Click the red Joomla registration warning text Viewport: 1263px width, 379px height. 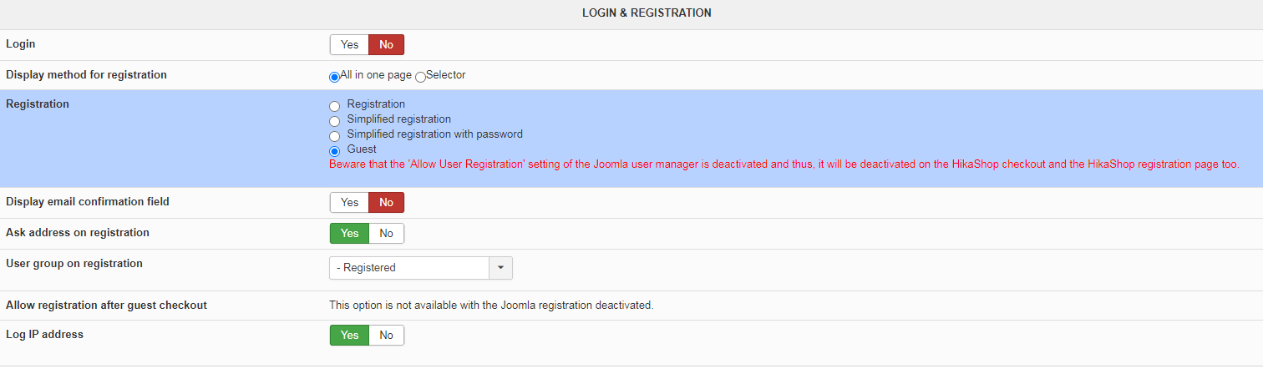[x=784, y=165]
